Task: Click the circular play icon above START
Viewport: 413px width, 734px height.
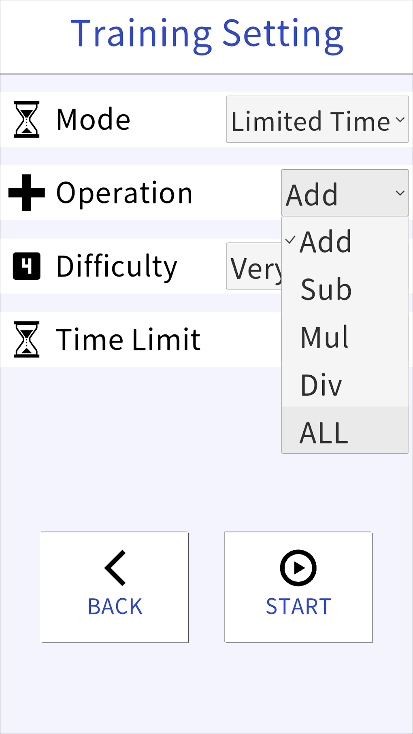Action: click(x=298, y=568)
